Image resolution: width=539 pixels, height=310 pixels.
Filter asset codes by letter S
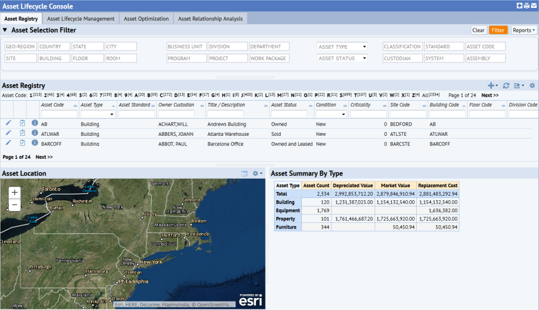click(341, 96)
